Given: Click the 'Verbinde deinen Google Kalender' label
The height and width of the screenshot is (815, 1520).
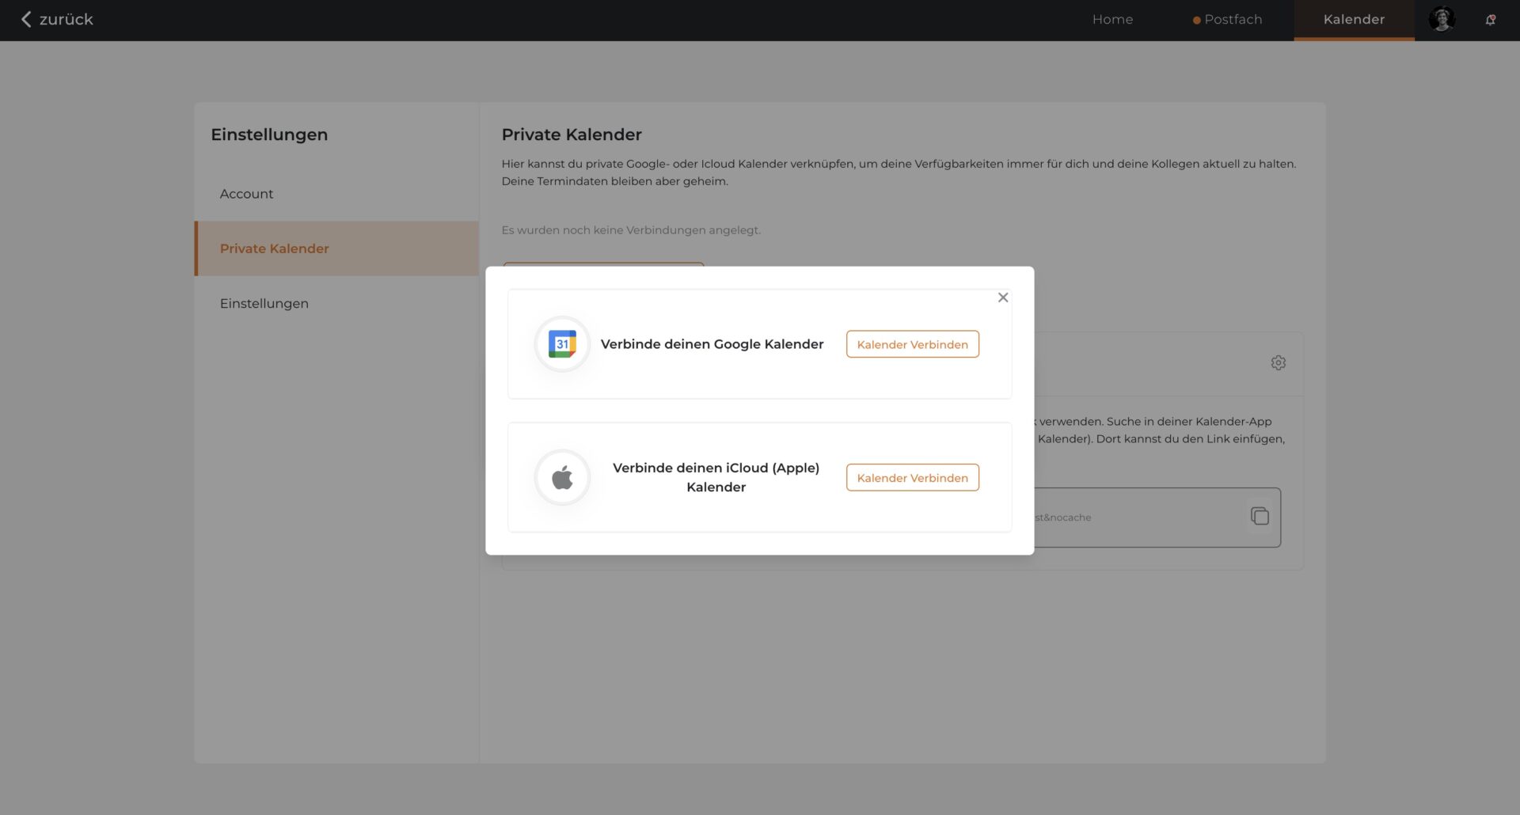Looking at the screenshot, I should 712,344.
